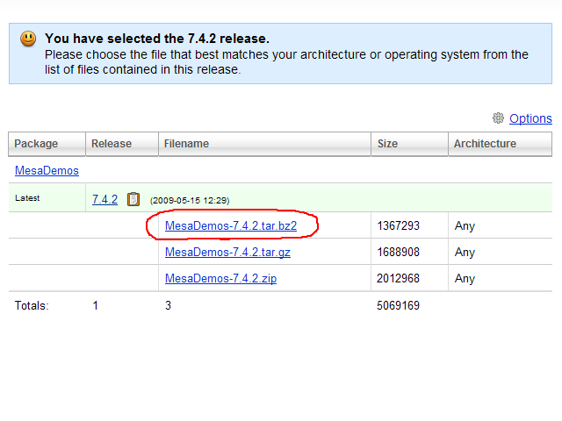This screenshot has height=421, width=562.
Task: Click the Filename column header
Action: [x=187, y=144]
